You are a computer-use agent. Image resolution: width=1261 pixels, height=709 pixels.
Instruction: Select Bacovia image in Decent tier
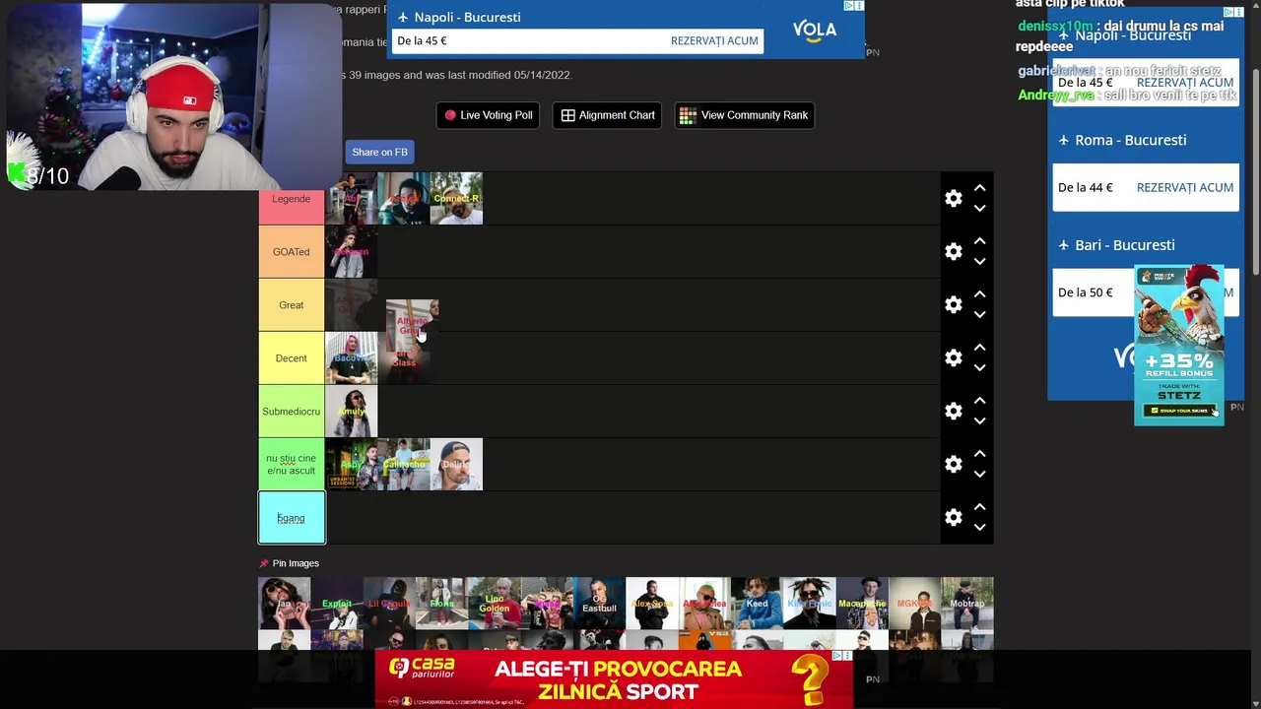[351, 358]
